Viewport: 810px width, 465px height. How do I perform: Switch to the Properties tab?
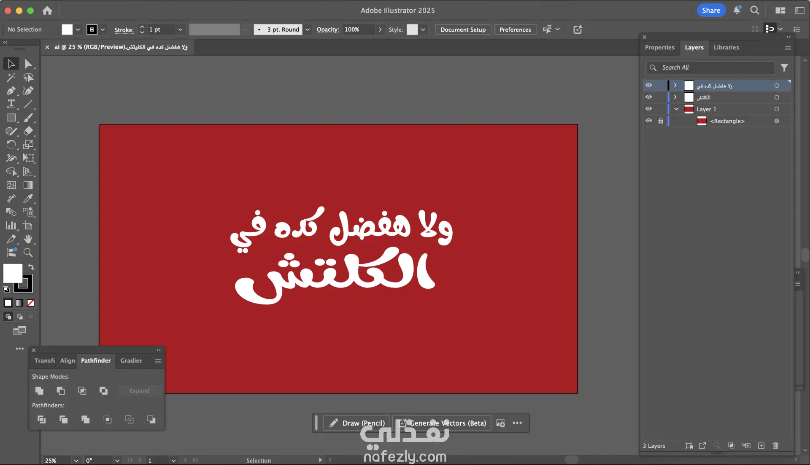(x=659, y=48)
